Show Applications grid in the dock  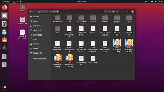4,88
